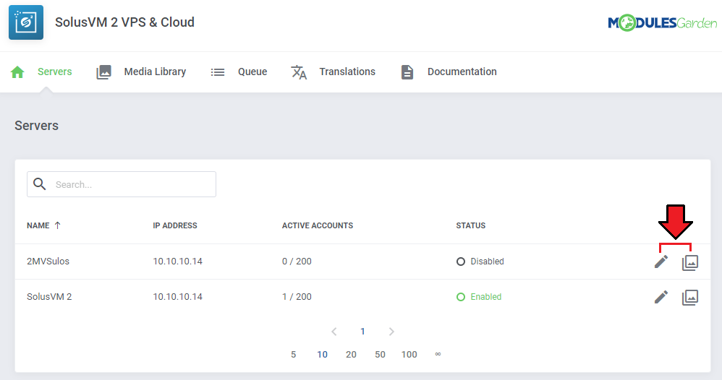This screenshot has height=380, width=722.
Task: Select the SolusVM 2 server name in the table
Action: tap(49, 297)
